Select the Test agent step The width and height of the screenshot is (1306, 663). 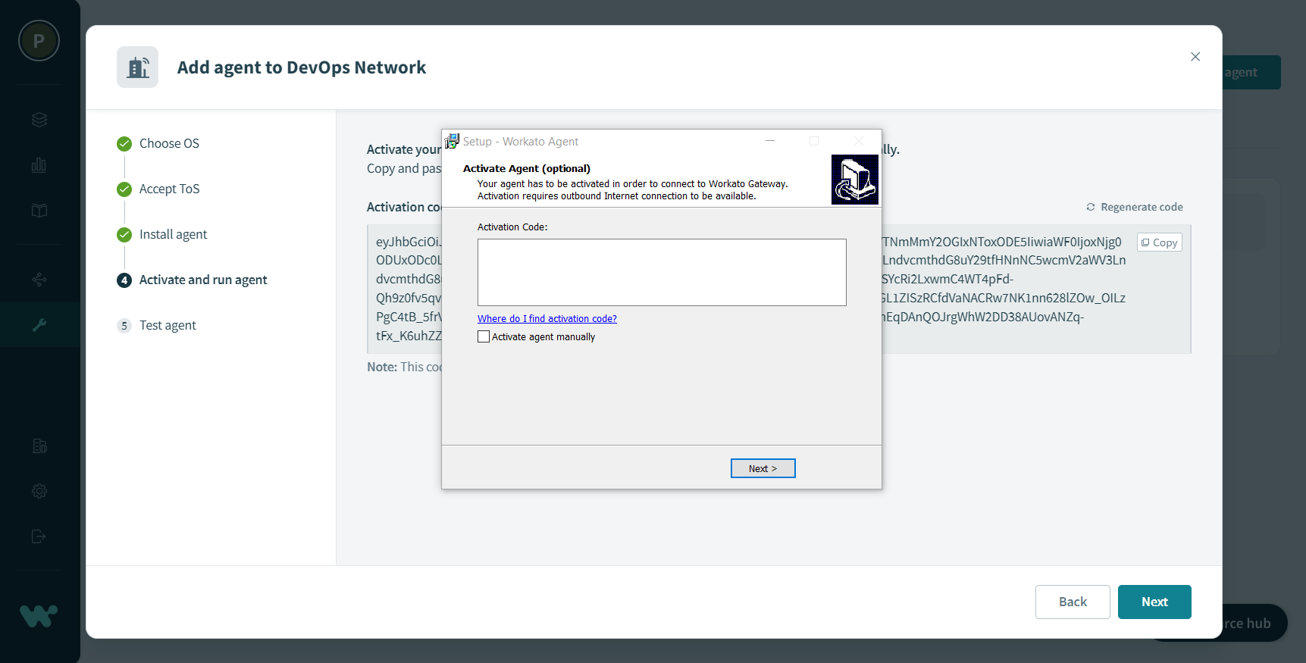click(168, 325)
